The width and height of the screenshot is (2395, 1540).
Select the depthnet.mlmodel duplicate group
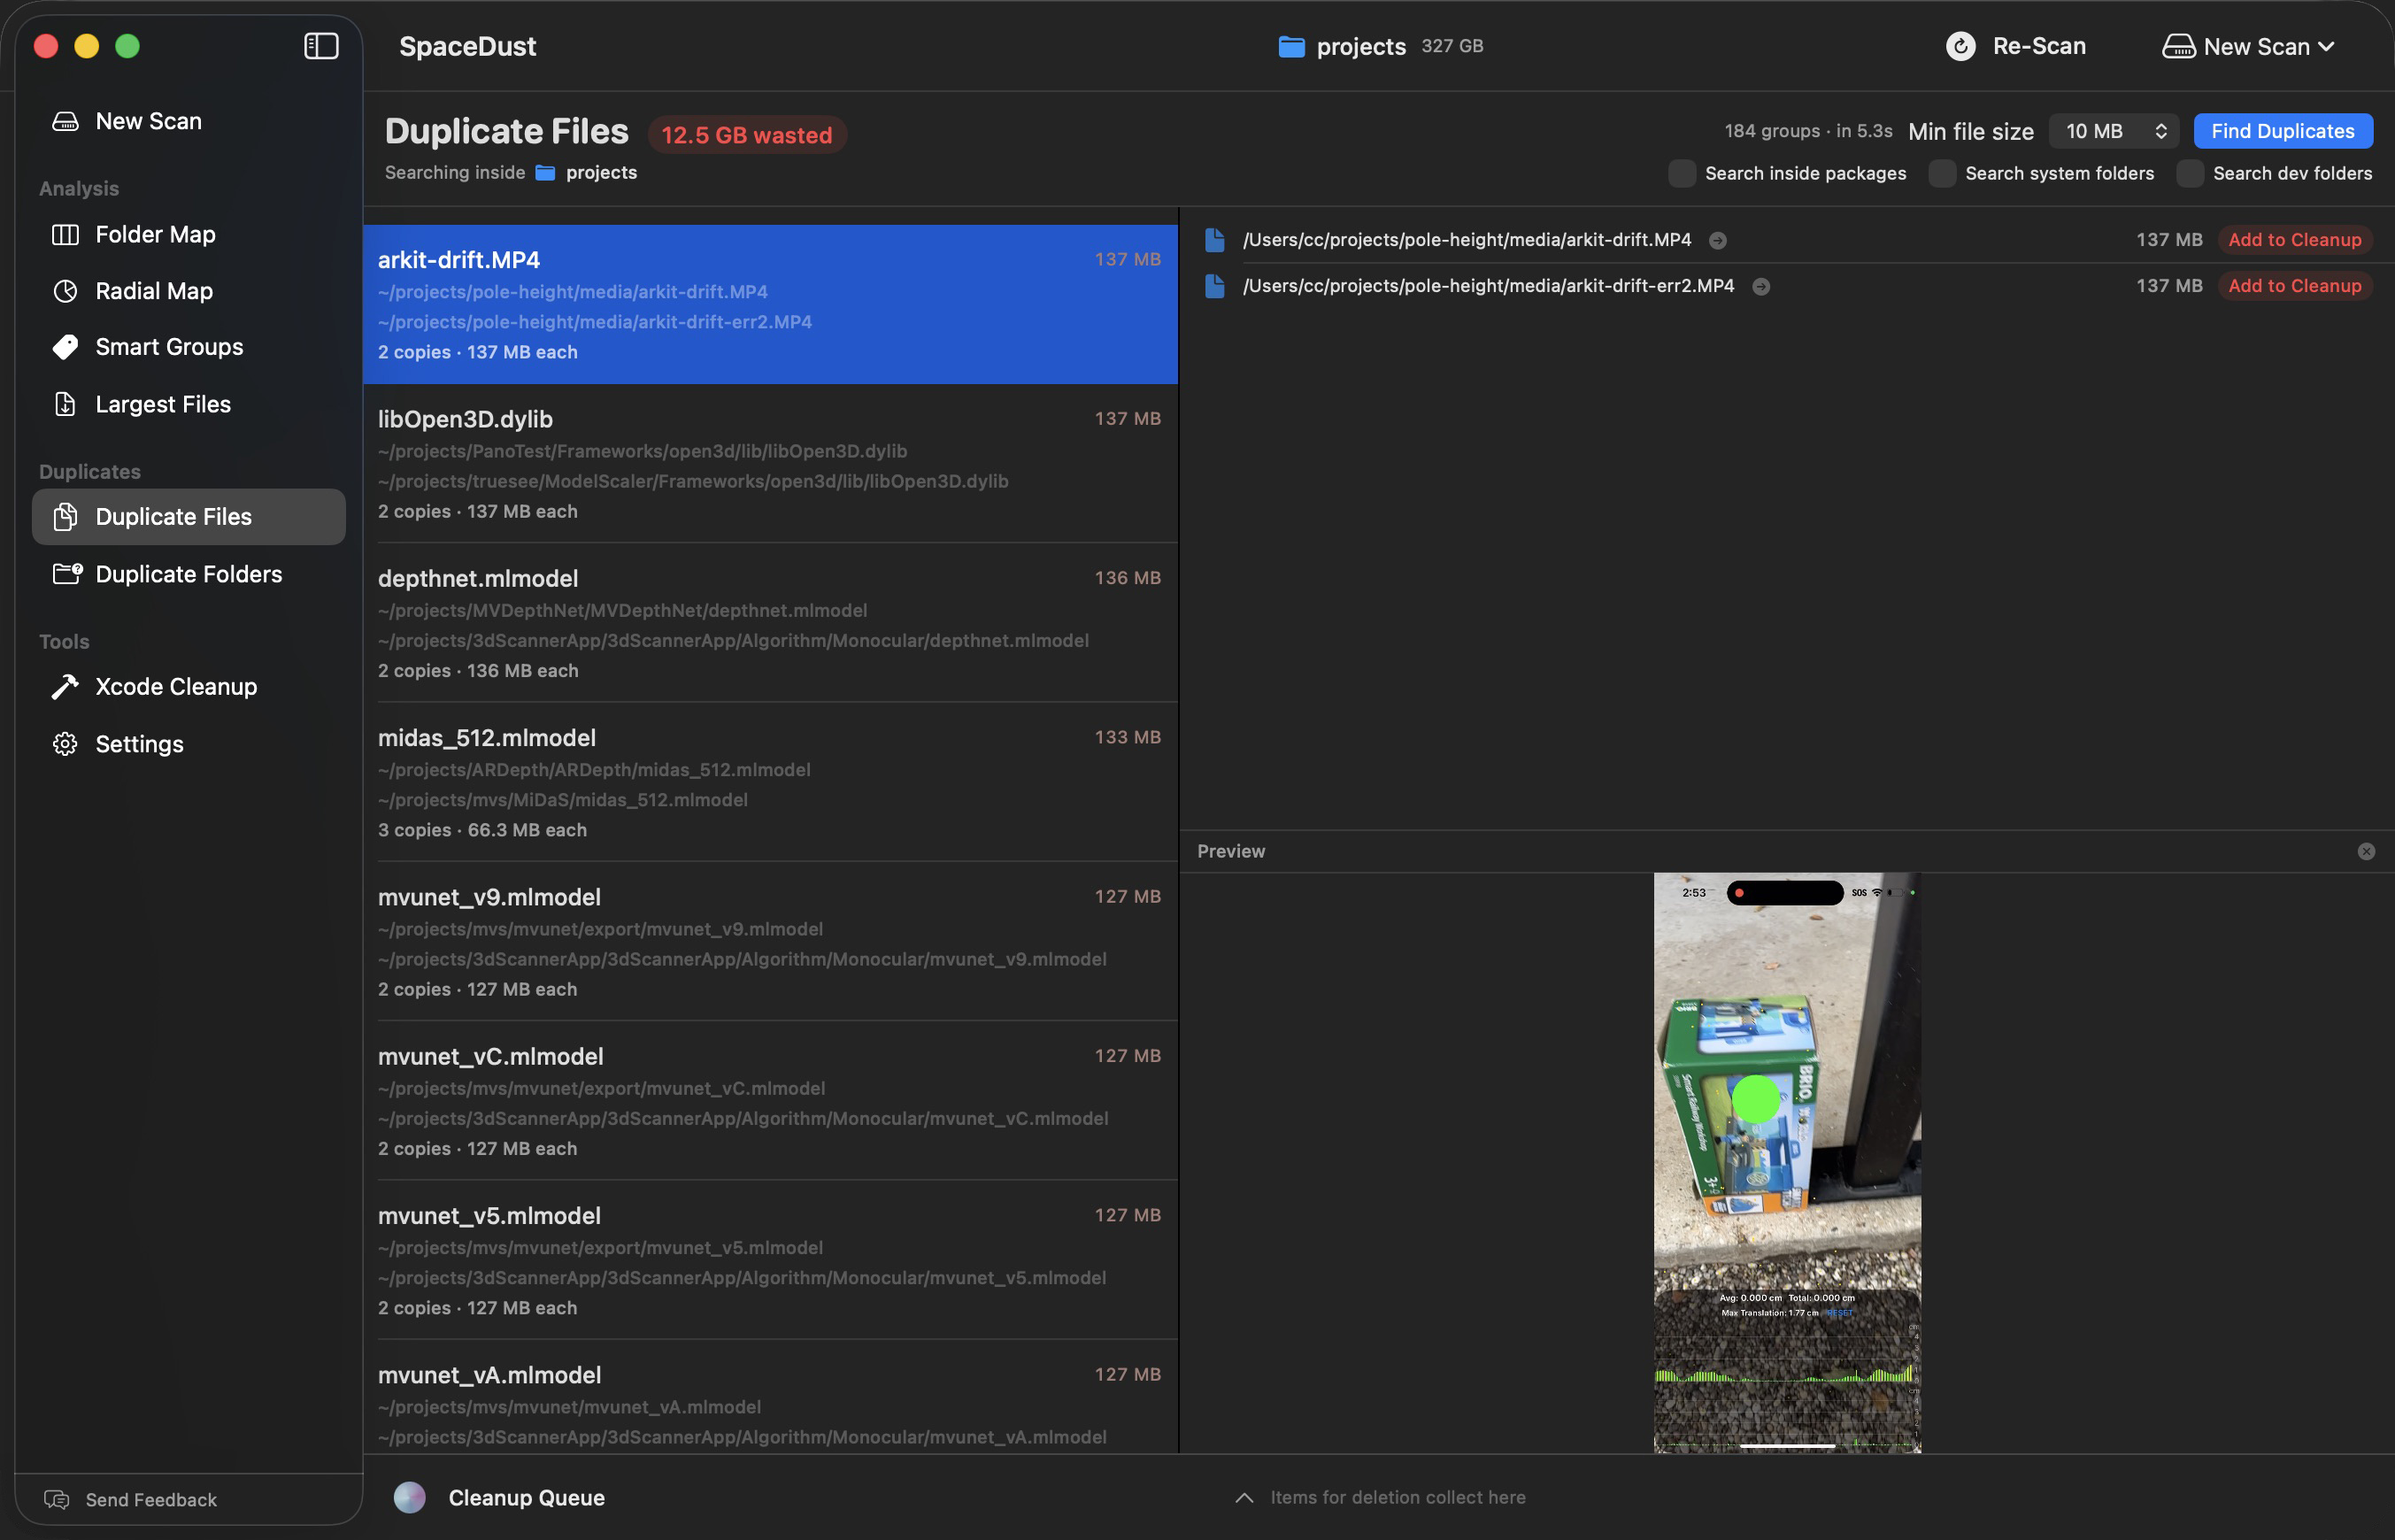tap(770, 623)
